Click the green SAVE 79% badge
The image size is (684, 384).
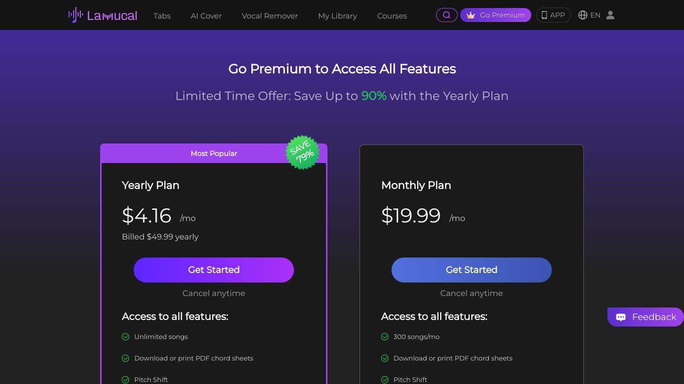pyautogui.click(x=302, y=152)
